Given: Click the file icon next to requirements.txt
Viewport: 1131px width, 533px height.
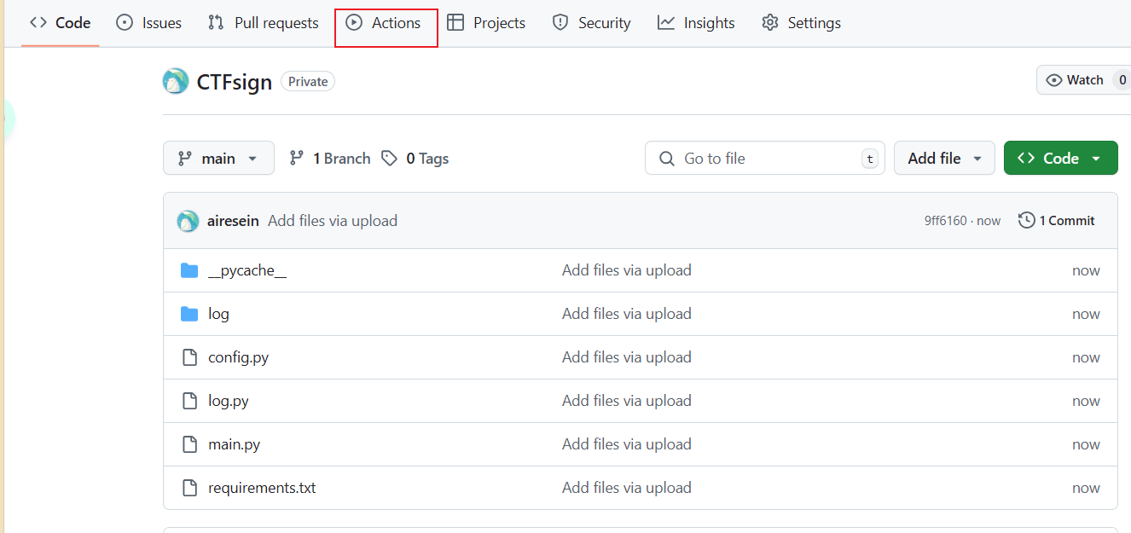Looking at the screenshot, I should 189,488.
